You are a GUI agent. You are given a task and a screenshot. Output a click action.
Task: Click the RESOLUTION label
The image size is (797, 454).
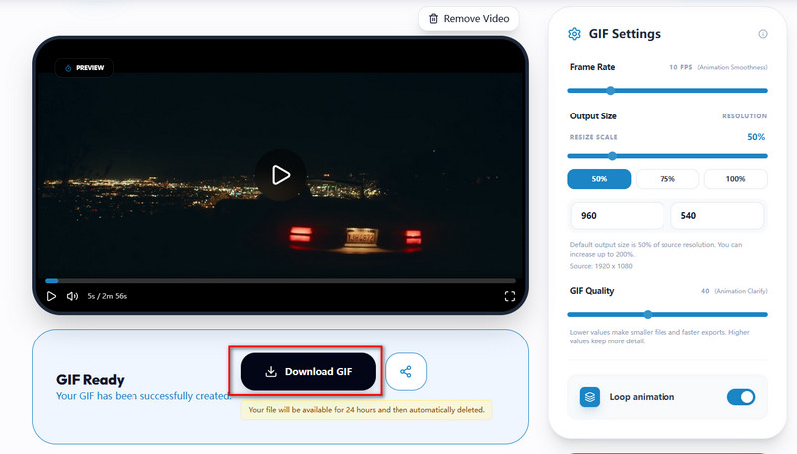(744, 116)
